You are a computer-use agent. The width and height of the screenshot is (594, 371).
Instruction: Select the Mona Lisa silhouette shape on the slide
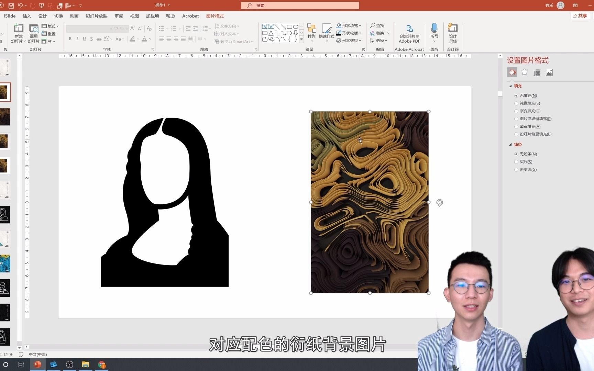point(165,202)
